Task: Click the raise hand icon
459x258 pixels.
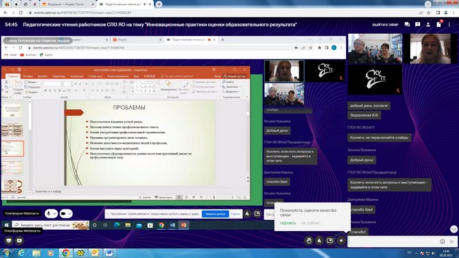Action: tap(309, 240)
